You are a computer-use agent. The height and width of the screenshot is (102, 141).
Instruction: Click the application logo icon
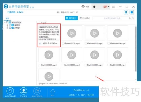[x=6, y=6]
